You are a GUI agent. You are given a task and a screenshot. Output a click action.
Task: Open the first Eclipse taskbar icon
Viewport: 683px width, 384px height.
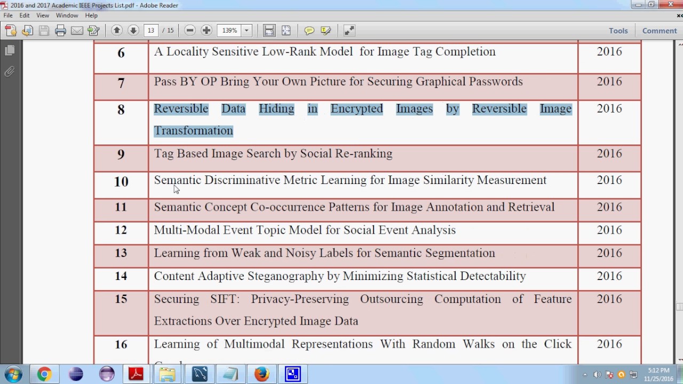(x=76, y=374)
